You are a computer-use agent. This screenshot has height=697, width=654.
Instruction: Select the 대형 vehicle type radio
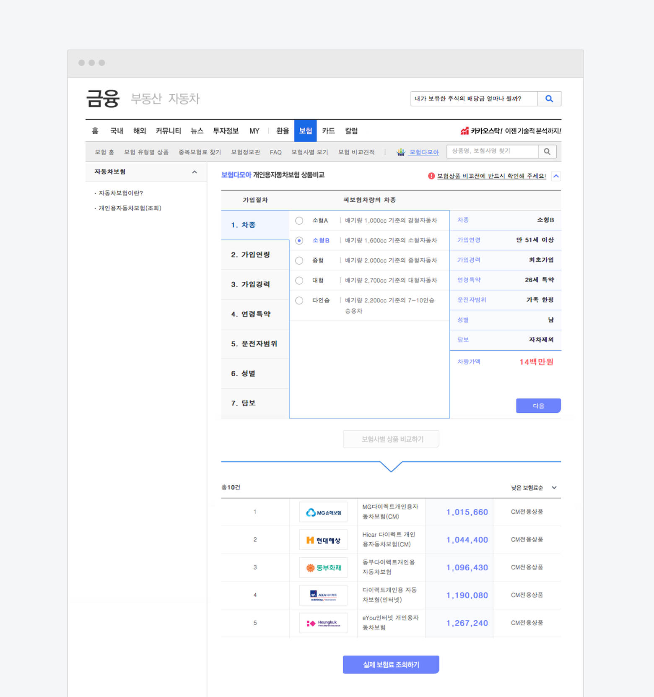point(299,281)
